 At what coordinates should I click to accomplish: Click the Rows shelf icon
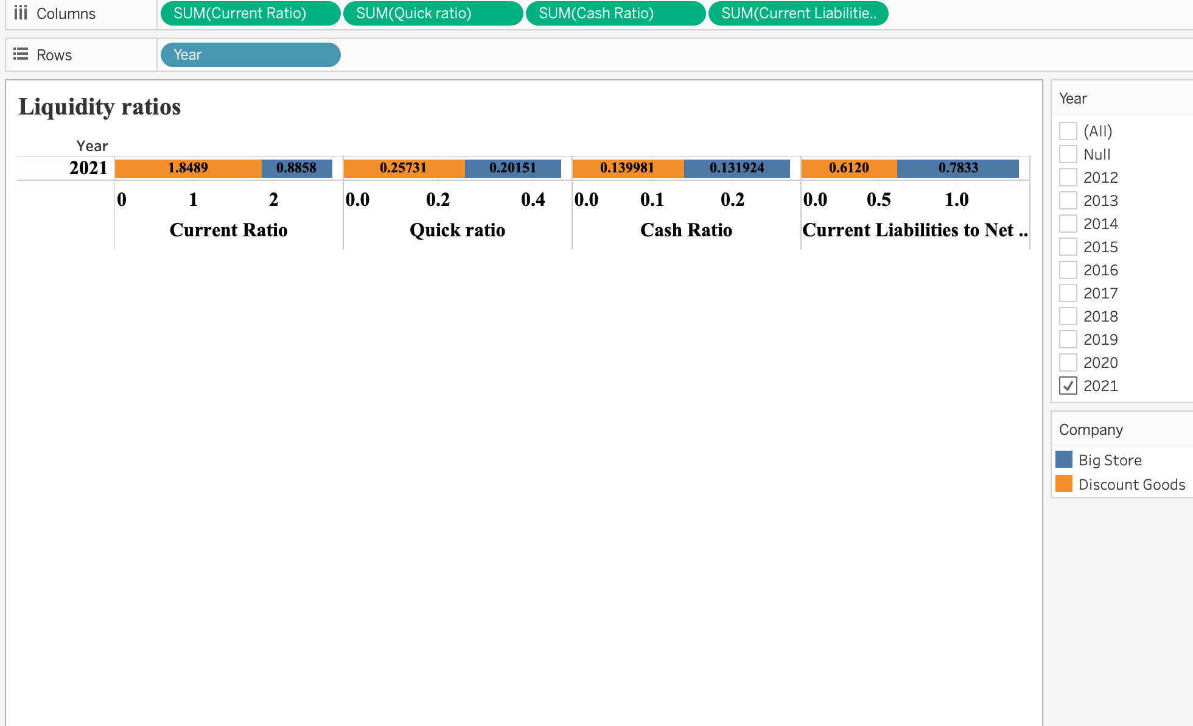(x=21, y=54)
